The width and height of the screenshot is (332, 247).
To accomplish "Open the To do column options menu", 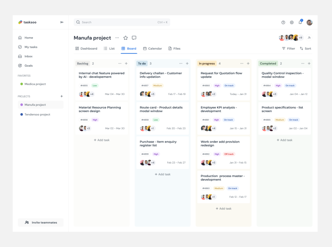I will point(181,63).
